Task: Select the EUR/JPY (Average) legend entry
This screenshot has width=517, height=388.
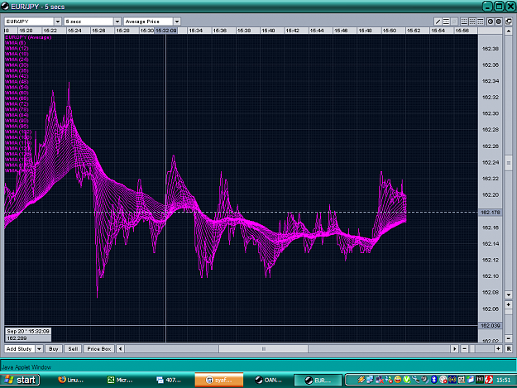Action: (28, 37)
